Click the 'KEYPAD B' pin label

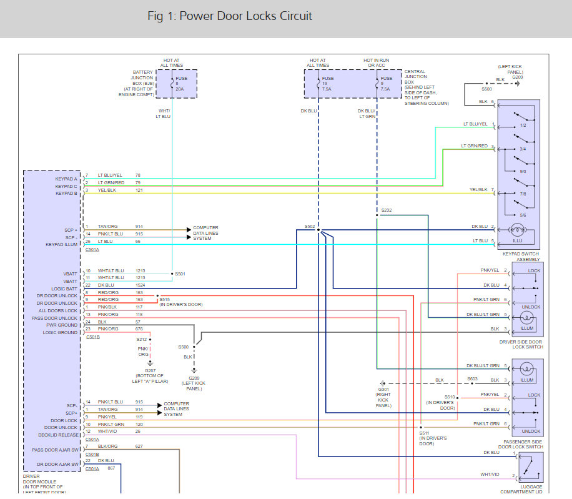click(x=66, y=194)
